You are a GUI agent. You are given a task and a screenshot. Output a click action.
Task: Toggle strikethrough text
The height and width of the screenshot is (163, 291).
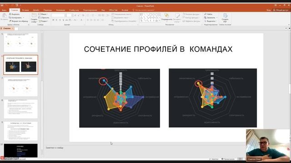click(67, 20)
